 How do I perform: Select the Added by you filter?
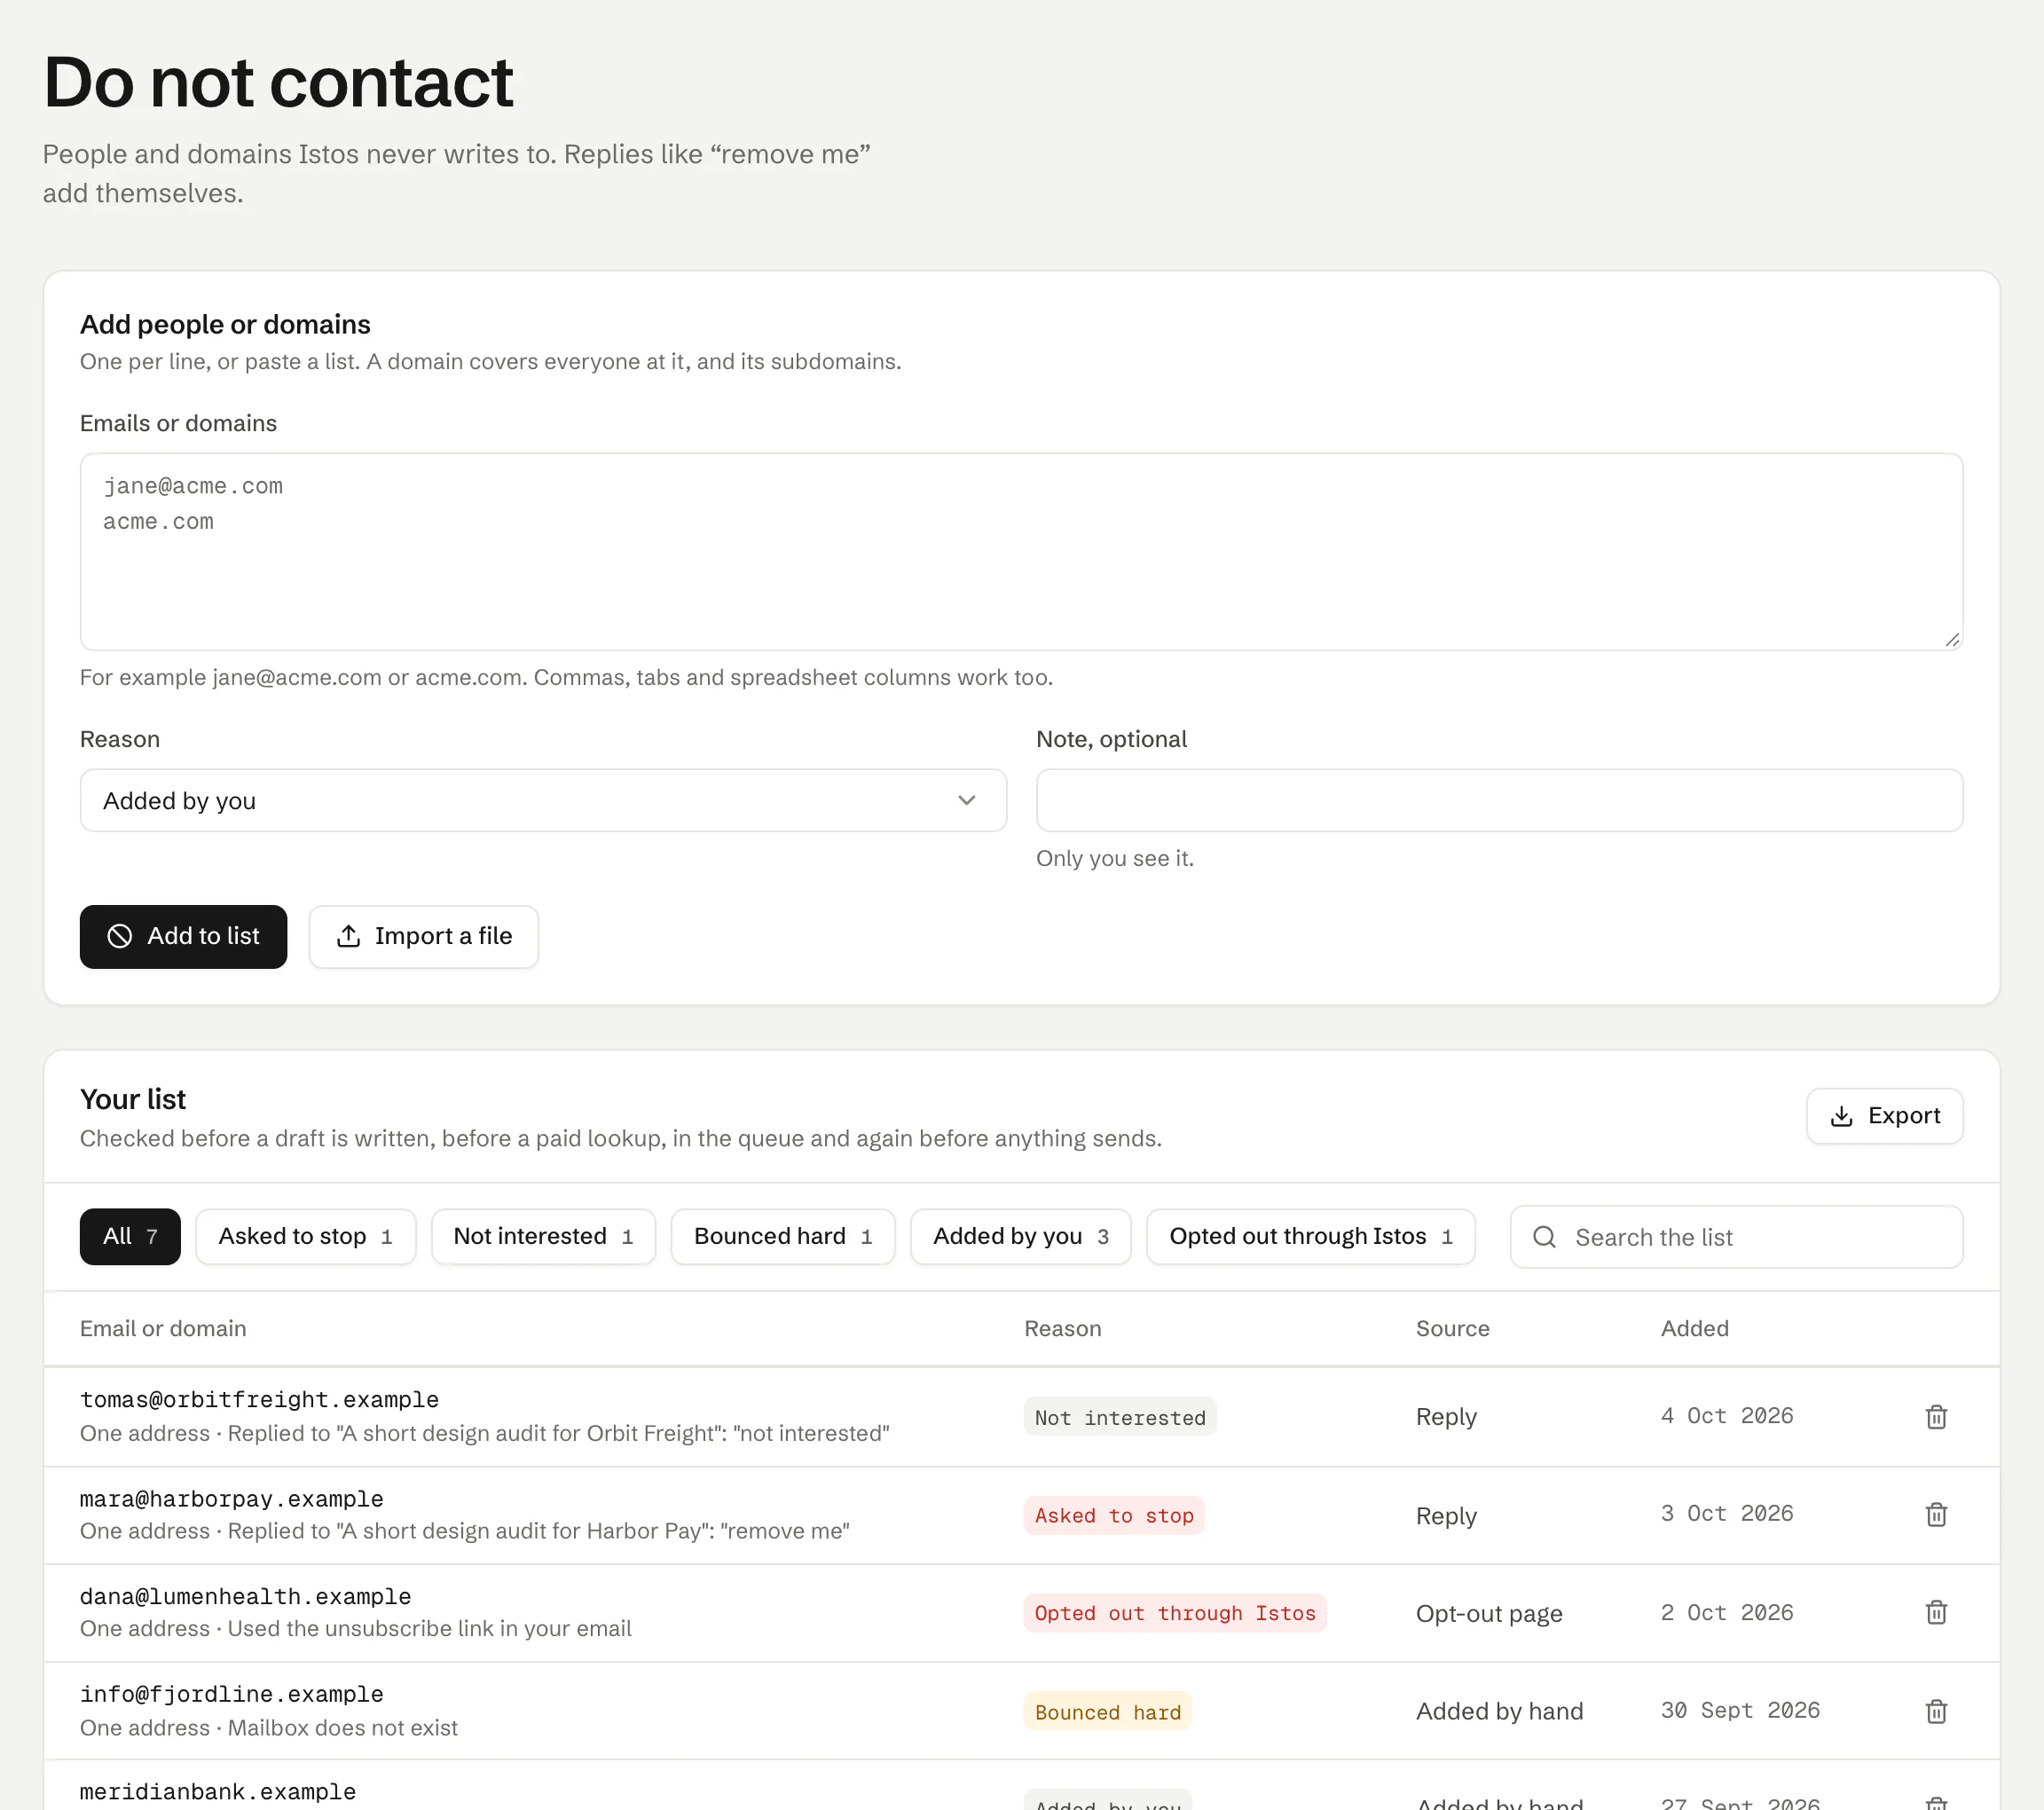tap(1020, 1237)
